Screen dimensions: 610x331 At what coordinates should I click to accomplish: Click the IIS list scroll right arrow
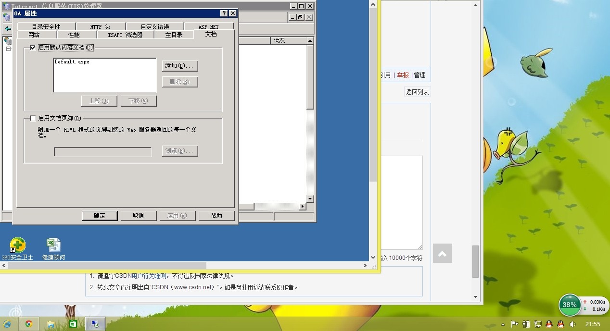303,207
